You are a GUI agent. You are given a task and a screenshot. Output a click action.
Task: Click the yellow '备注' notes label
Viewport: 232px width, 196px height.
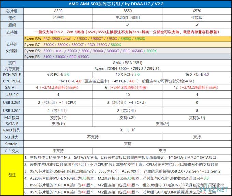click(12, 175)
